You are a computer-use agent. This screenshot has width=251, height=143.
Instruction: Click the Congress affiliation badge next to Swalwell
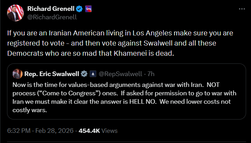(x=92, y=74)
